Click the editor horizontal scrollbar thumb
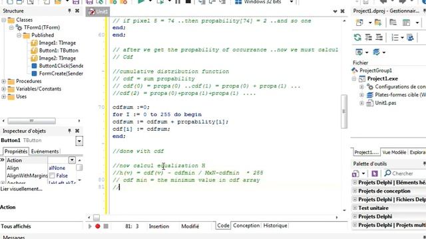Viewport: 426px width, 239px height. coord(97,217)
